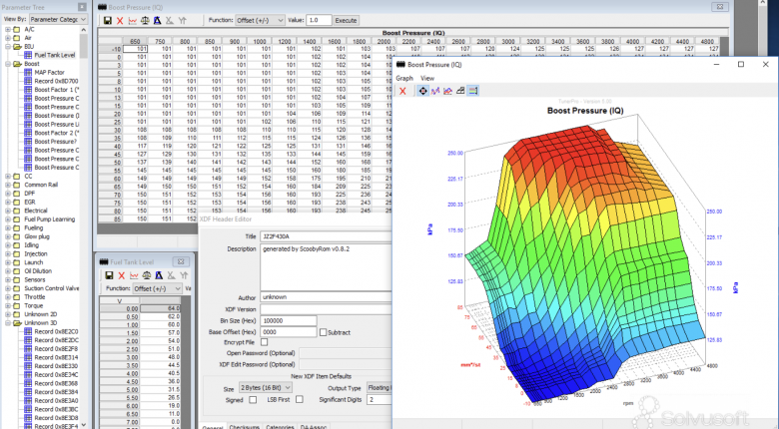Save the Boost Pressure table with disk icon
This screenshot has width=779, height=429.
pyautogui.click(x=107, y=20)
